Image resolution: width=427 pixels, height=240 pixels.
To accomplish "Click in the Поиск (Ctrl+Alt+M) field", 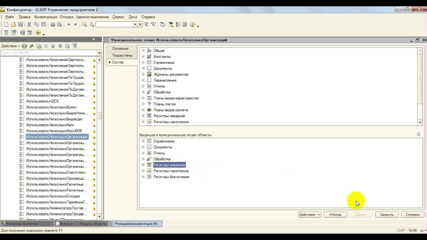I will (x=49, y=53).
